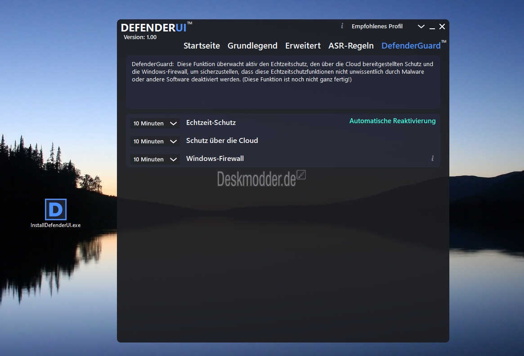The image size is (524, 356).
Task: Click the pencil icon next to Deskmodder.de
Action: (x=301, y=175)
